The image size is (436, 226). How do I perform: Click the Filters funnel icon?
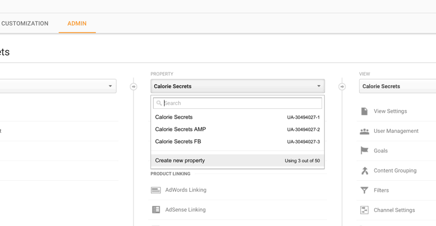pyautogui.click(x=364, y=191)
